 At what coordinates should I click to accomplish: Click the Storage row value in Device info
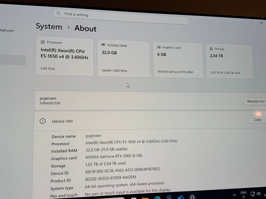pos(105,164)
